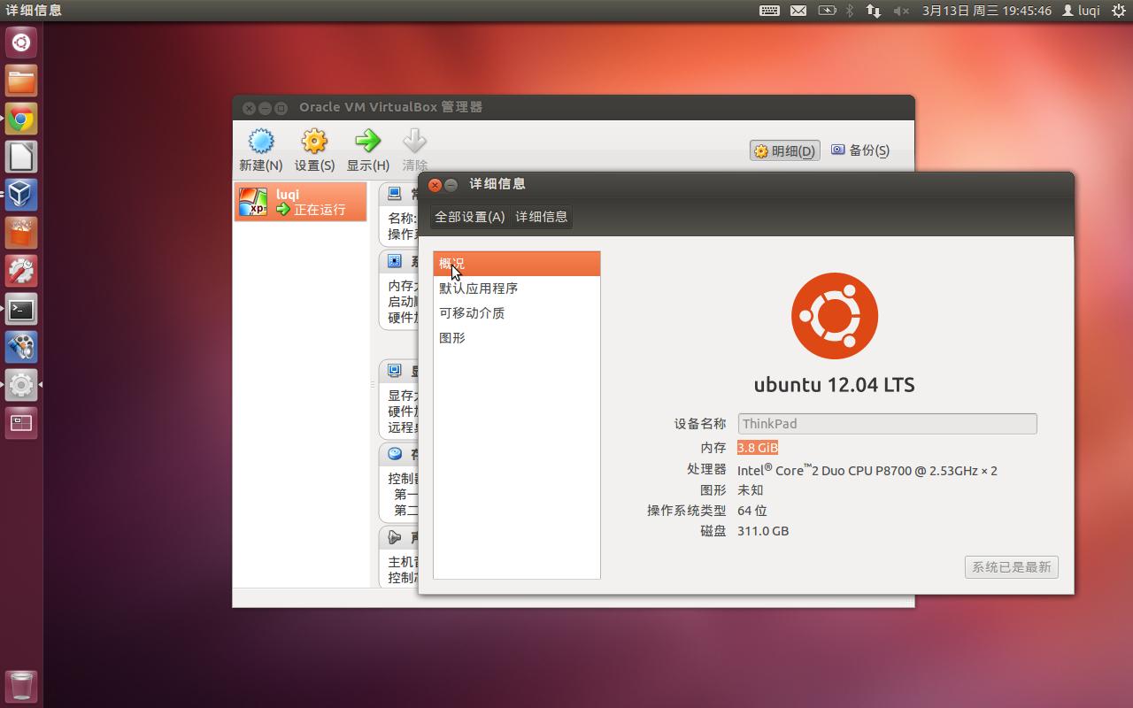
Task: Open the battery status indicator
Action: point(827,11)
